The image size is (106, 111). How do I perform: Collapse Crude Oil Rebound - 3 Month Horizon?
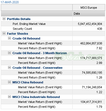(x=9, y=53)
